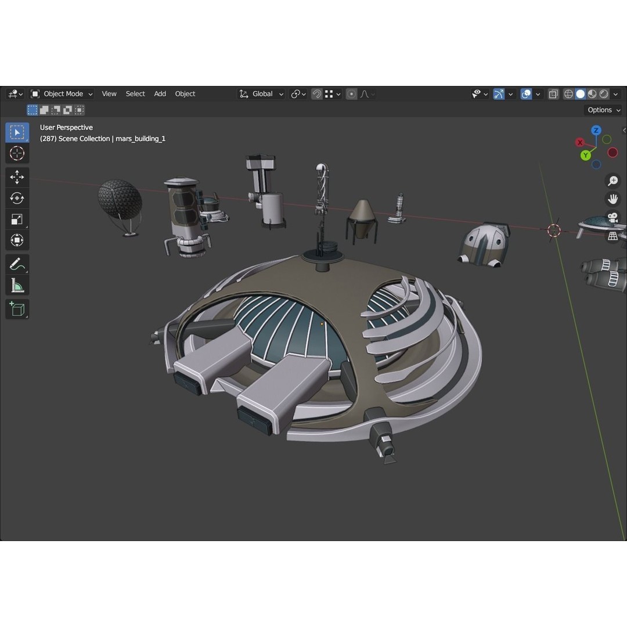Activate the Annotate tool

pos(17,264)
